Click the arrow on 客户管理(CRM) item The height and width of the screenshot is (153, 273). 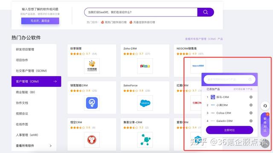point(55,81)
